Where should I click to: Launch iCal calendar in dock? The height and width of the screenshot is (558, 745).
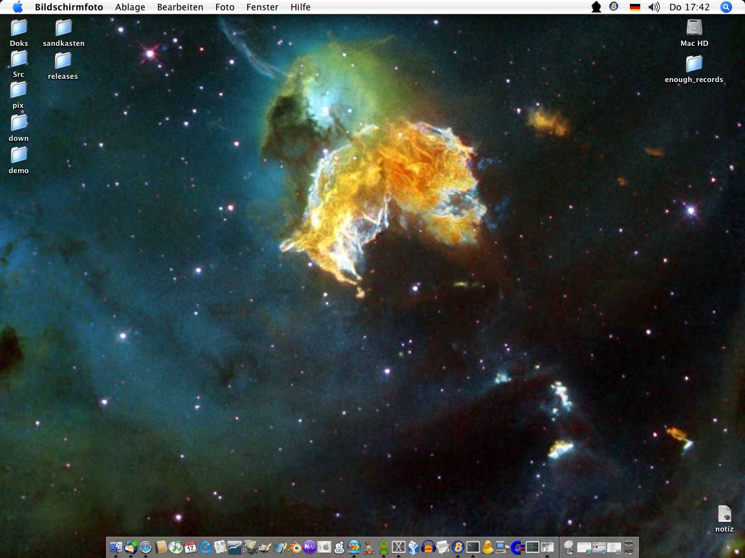click(x=190, y=547)
